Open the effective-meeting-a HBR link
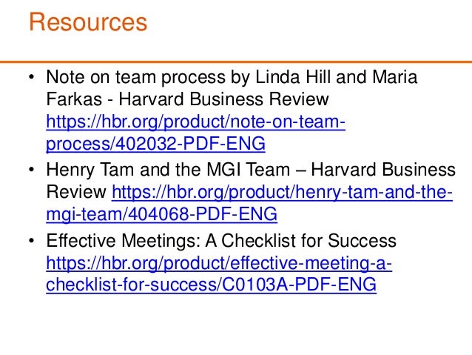Screen dimensions: 472x355 219,264
